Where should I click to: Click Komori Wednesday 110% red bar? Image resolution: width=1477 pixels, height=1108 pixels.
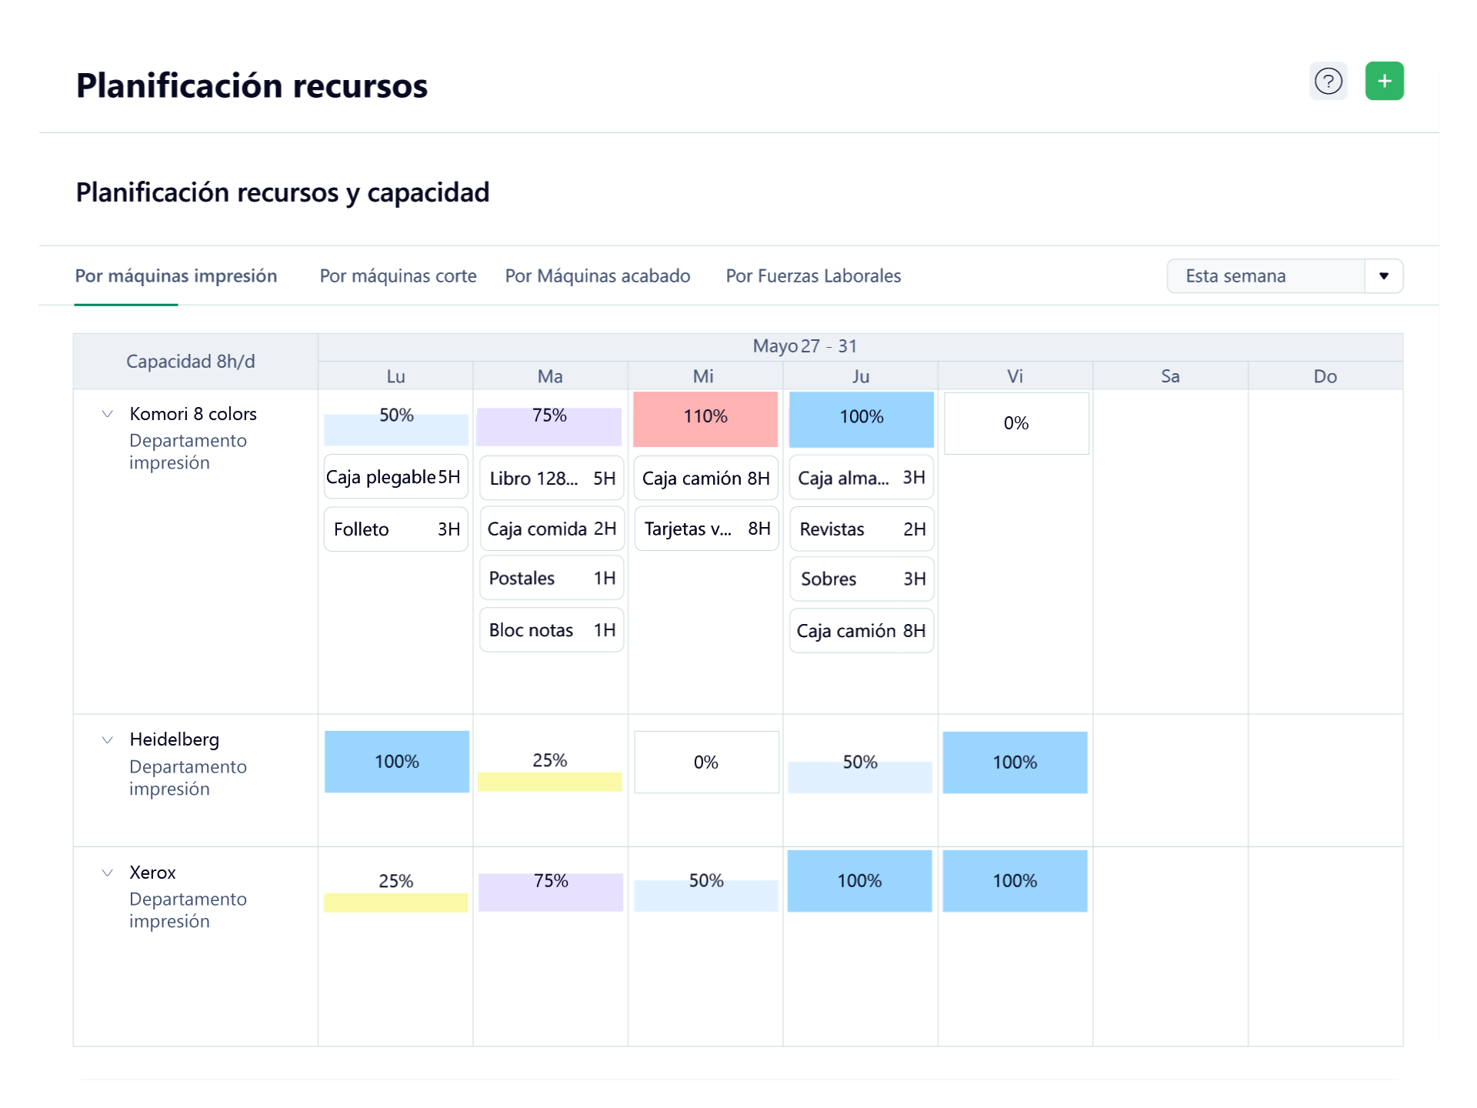pos(705,419)
